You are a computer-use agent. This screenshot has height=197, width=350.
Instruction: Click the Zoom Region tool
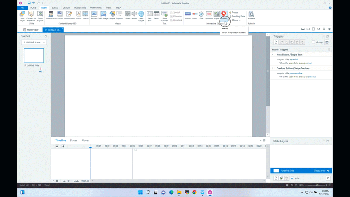click(40, 16)
